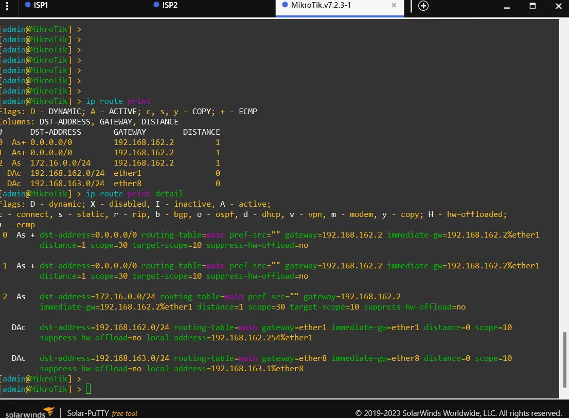The height and width of the screenshot is (418, 569).
Task: Click the blue status dot on ISP2 tab
Action: tap(156, 5)
